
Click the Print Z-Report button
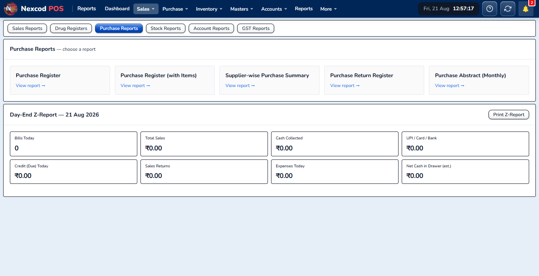[x=509, y=115]
